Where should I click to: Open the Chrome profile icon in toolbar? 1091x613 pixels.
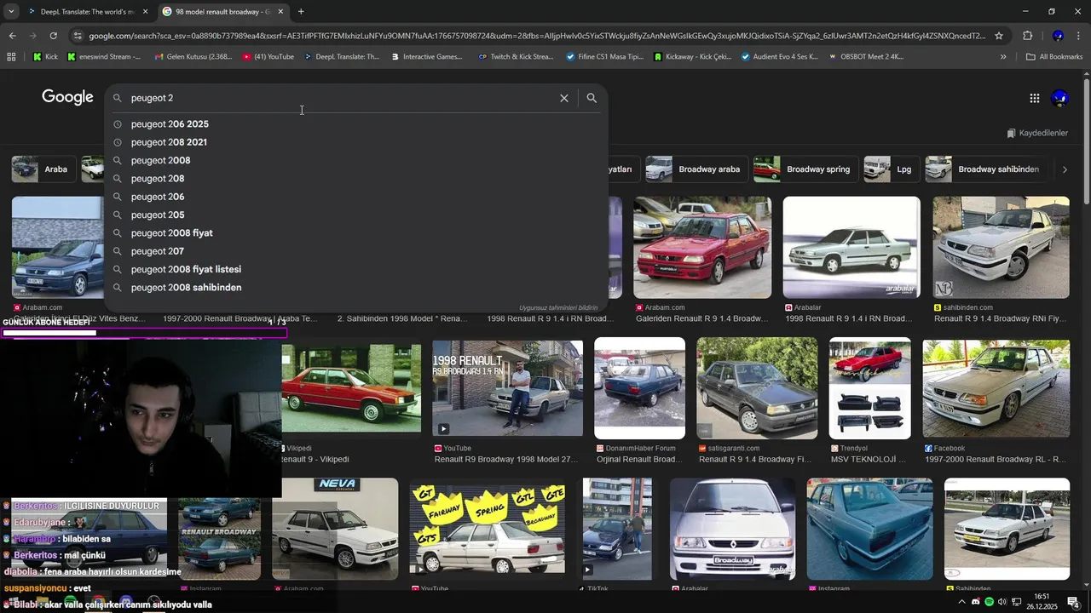point(1058,36)
